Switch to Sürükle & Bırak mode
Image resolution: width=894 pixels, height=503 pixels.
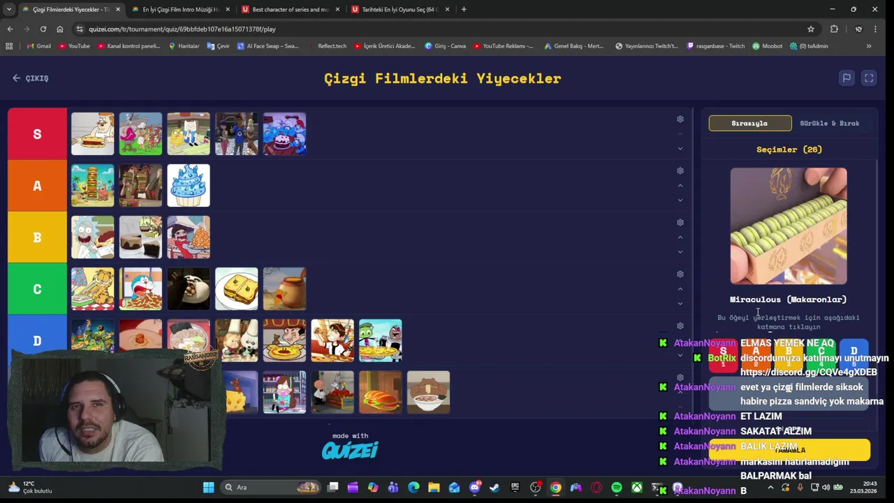[x=830, y=124]
